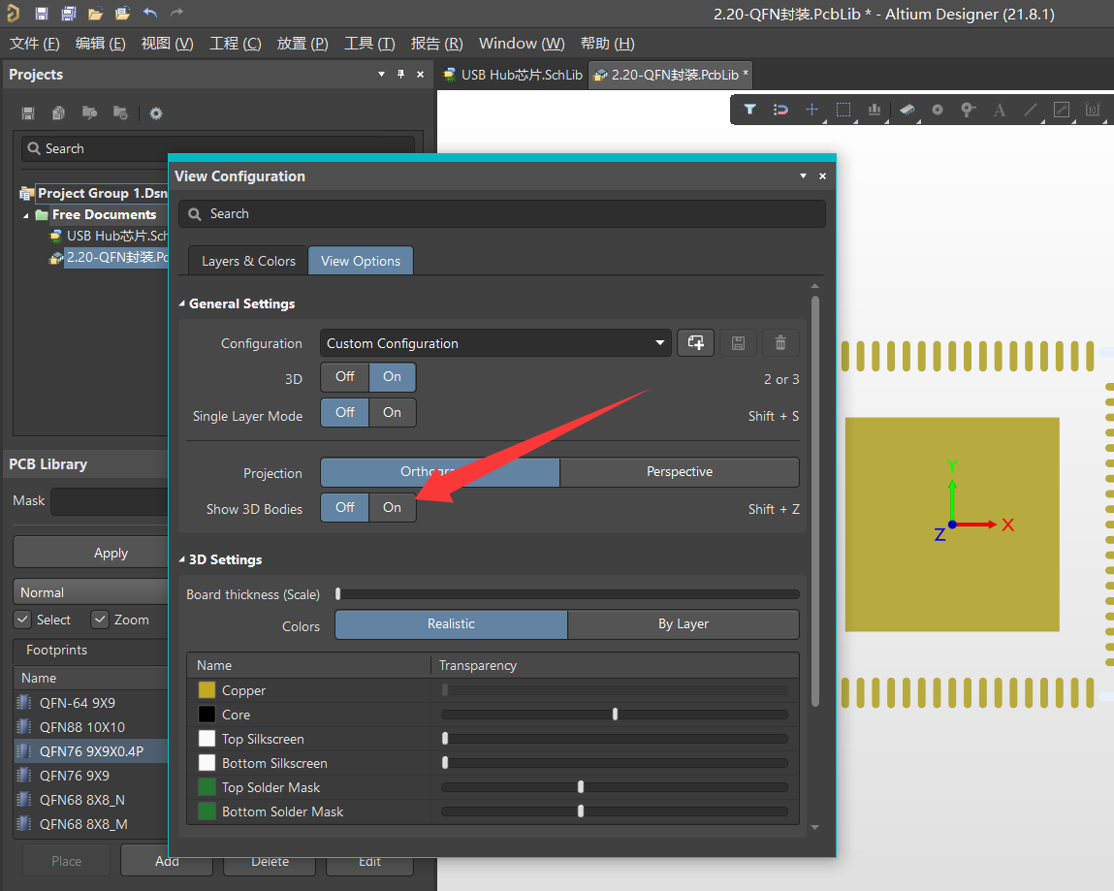Select the Place Via tool

pos(968,110)
